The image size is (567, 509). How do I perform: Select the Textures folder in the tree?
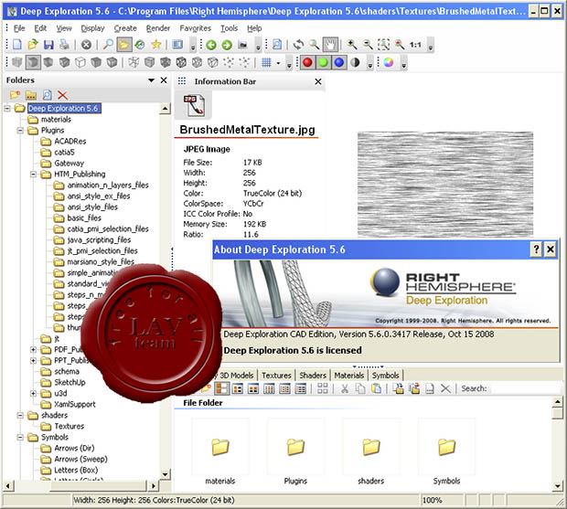coord(70,426)
